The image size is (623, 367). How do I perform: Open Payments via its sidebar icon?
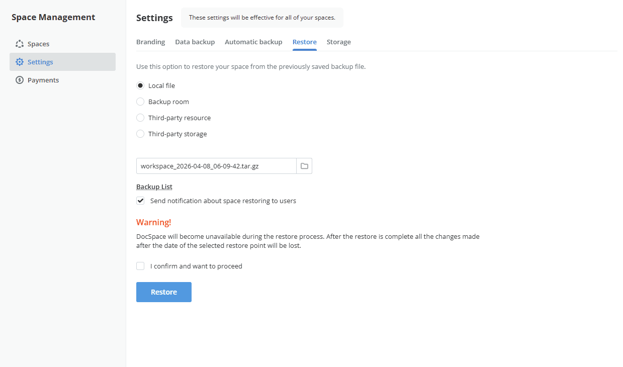pos(20,80)
